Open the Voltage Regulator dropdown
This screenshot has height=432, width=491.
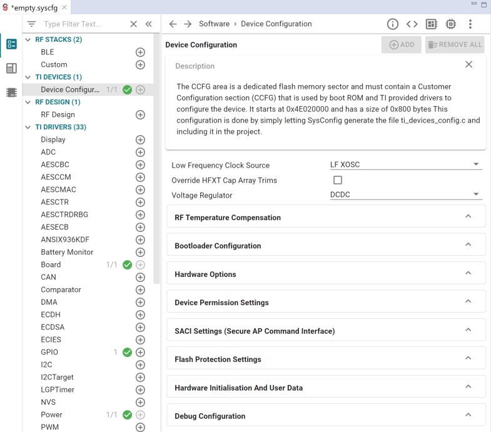point(405,195)
